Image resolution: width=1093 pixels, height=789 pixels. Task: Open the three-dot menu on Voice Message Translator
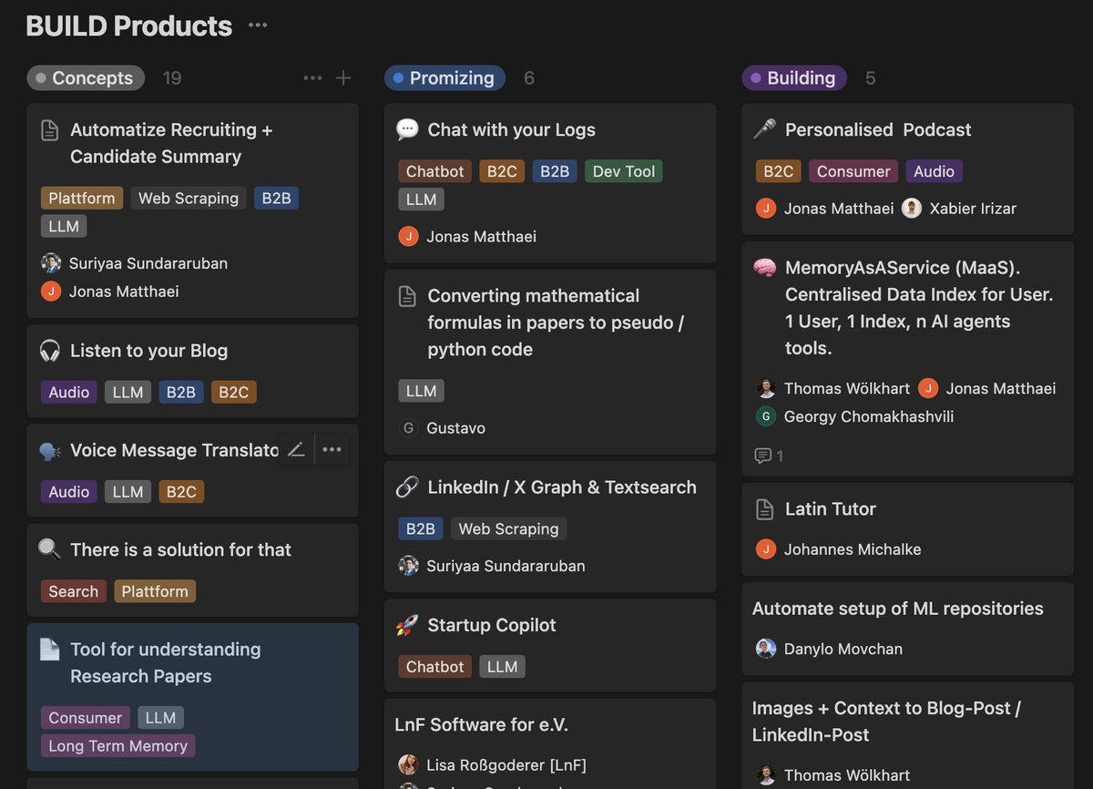[332, 448]
